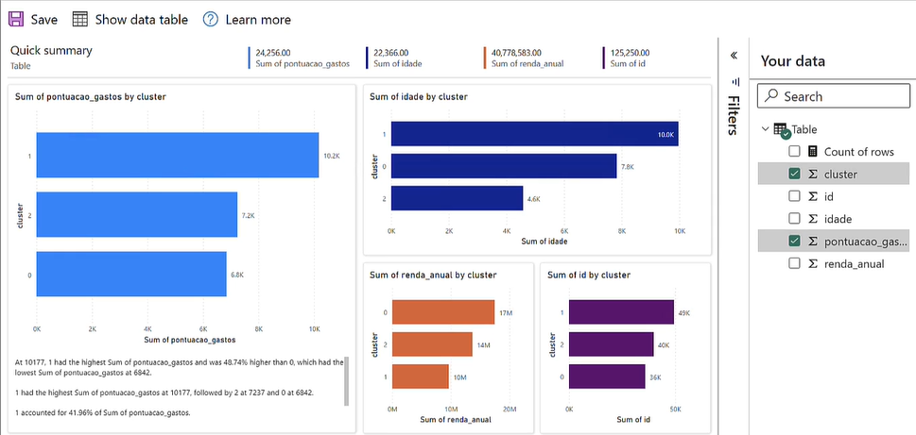Select the 49K bar in id chart
This screenshot has width=916, height=435.
(621, 312)
